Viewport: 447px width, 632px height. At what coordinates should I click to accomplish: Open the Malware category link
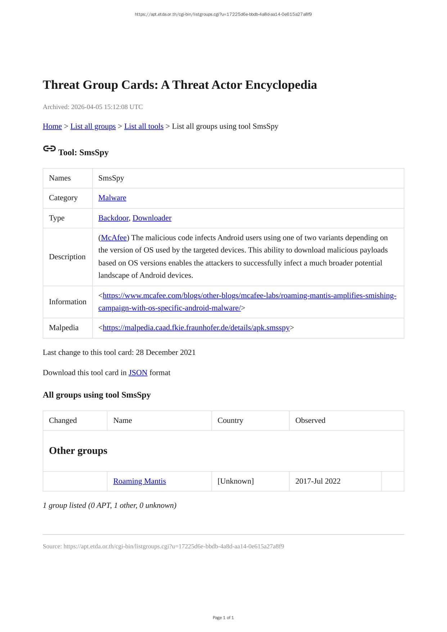(112, 198)
